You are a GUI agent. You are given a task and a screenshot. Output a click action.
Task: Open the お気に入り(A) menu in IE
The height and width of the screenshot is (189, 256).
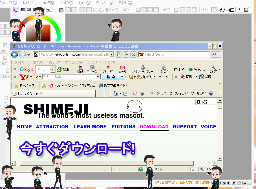pyautogui.click(x=73, y=62)
